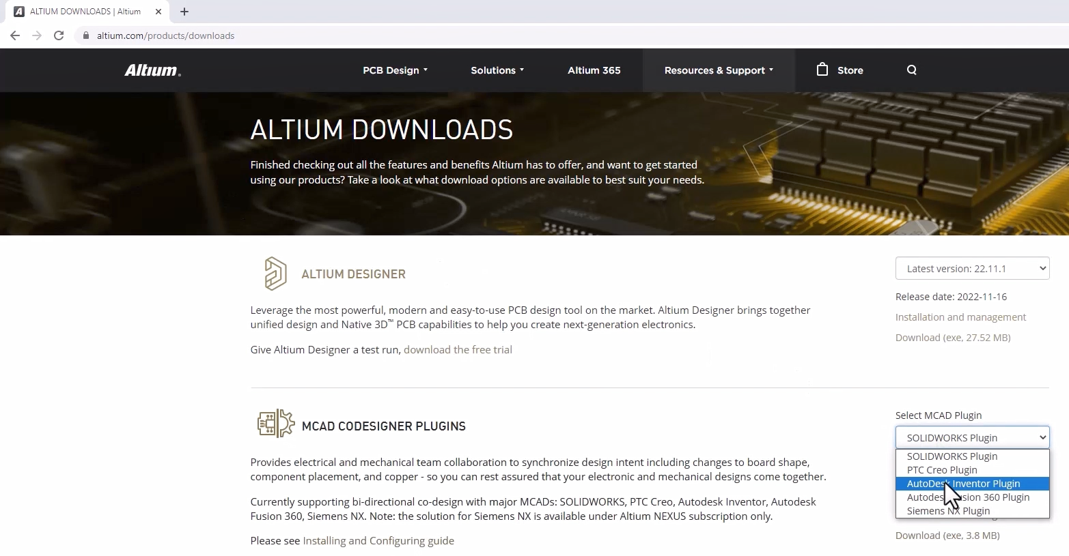Click the Altium Designer product icon

[x=275, y=274]
